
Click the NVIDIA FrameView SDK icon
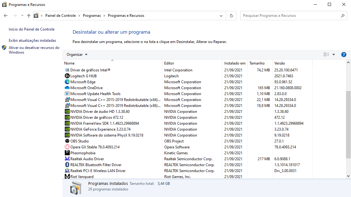click(x=67, y=123)
